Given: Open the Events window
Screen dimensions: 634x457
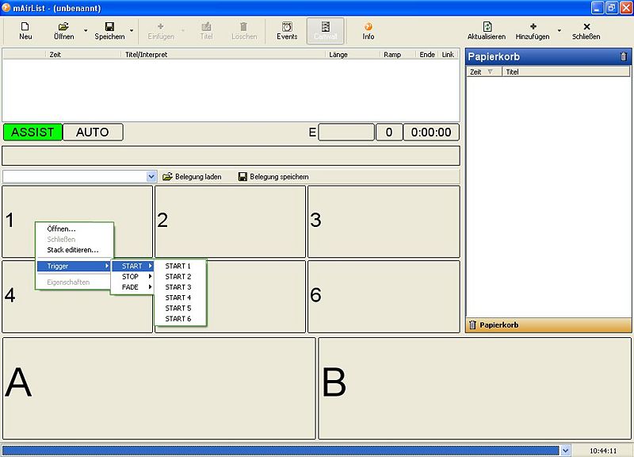Looking at the screenshot, I should click(x=286, y=30).
